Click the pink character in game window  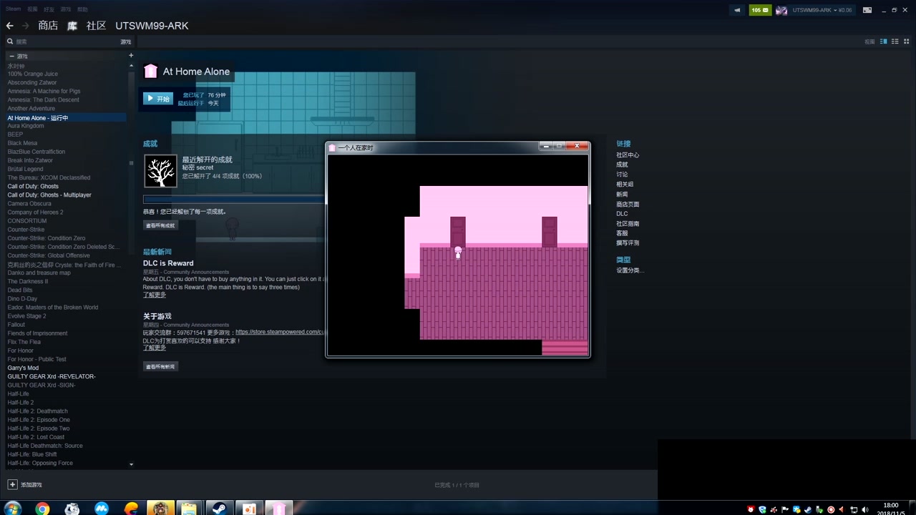pos(458,252)
